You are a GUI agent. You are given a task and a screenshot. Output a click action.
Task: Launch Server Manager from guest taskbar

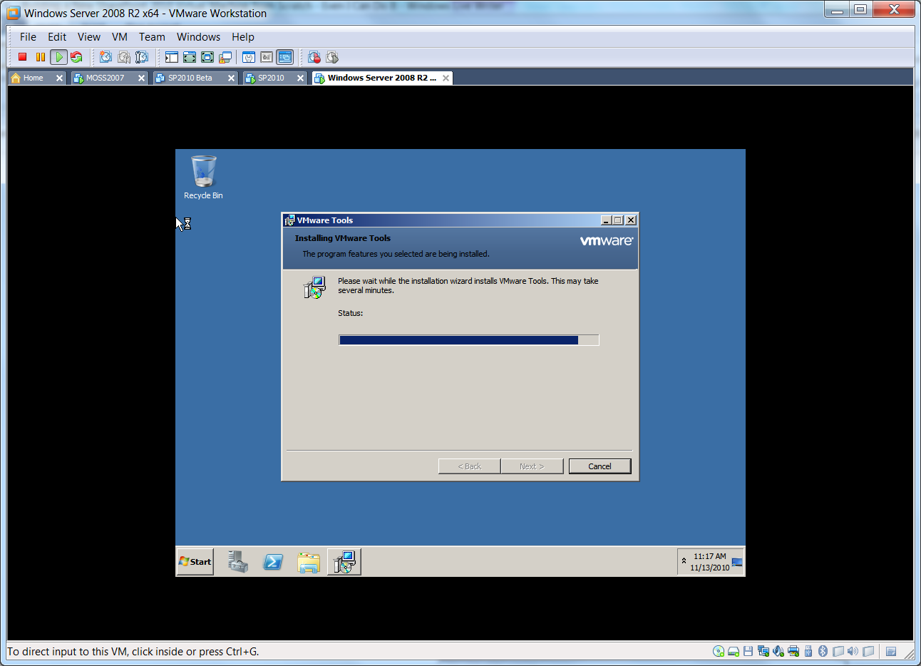[238, 562]
